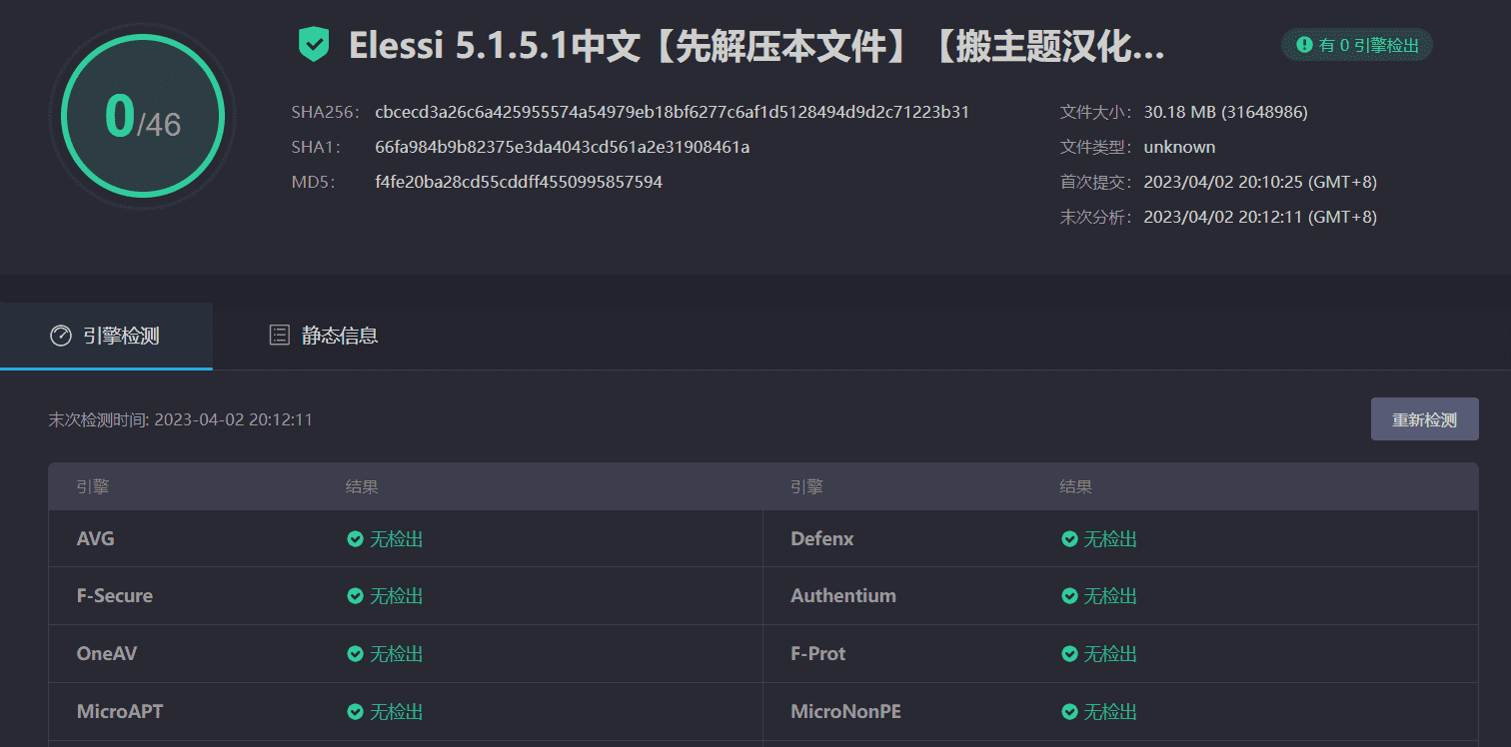Image resolution: width=1511 pixels, height=747 pixels.
Task: Click the 无检出 result for OneAV
Action: coord(397,654)
